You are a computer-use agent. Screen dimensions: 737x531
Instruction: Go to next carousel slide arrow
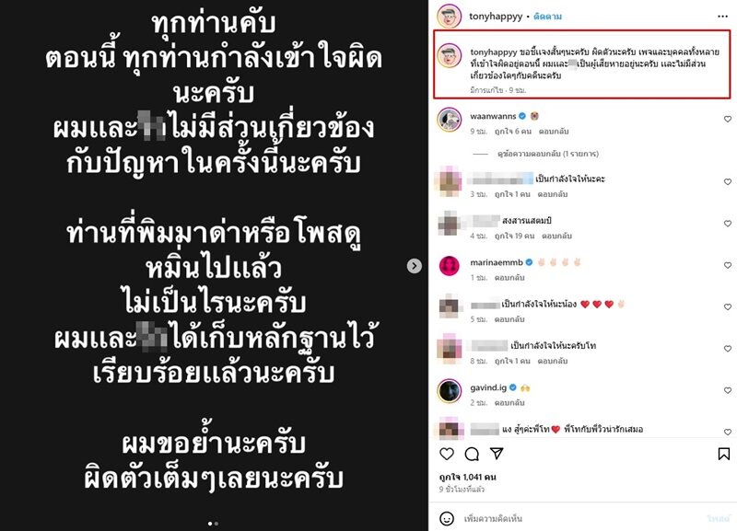tap(414, 266)
